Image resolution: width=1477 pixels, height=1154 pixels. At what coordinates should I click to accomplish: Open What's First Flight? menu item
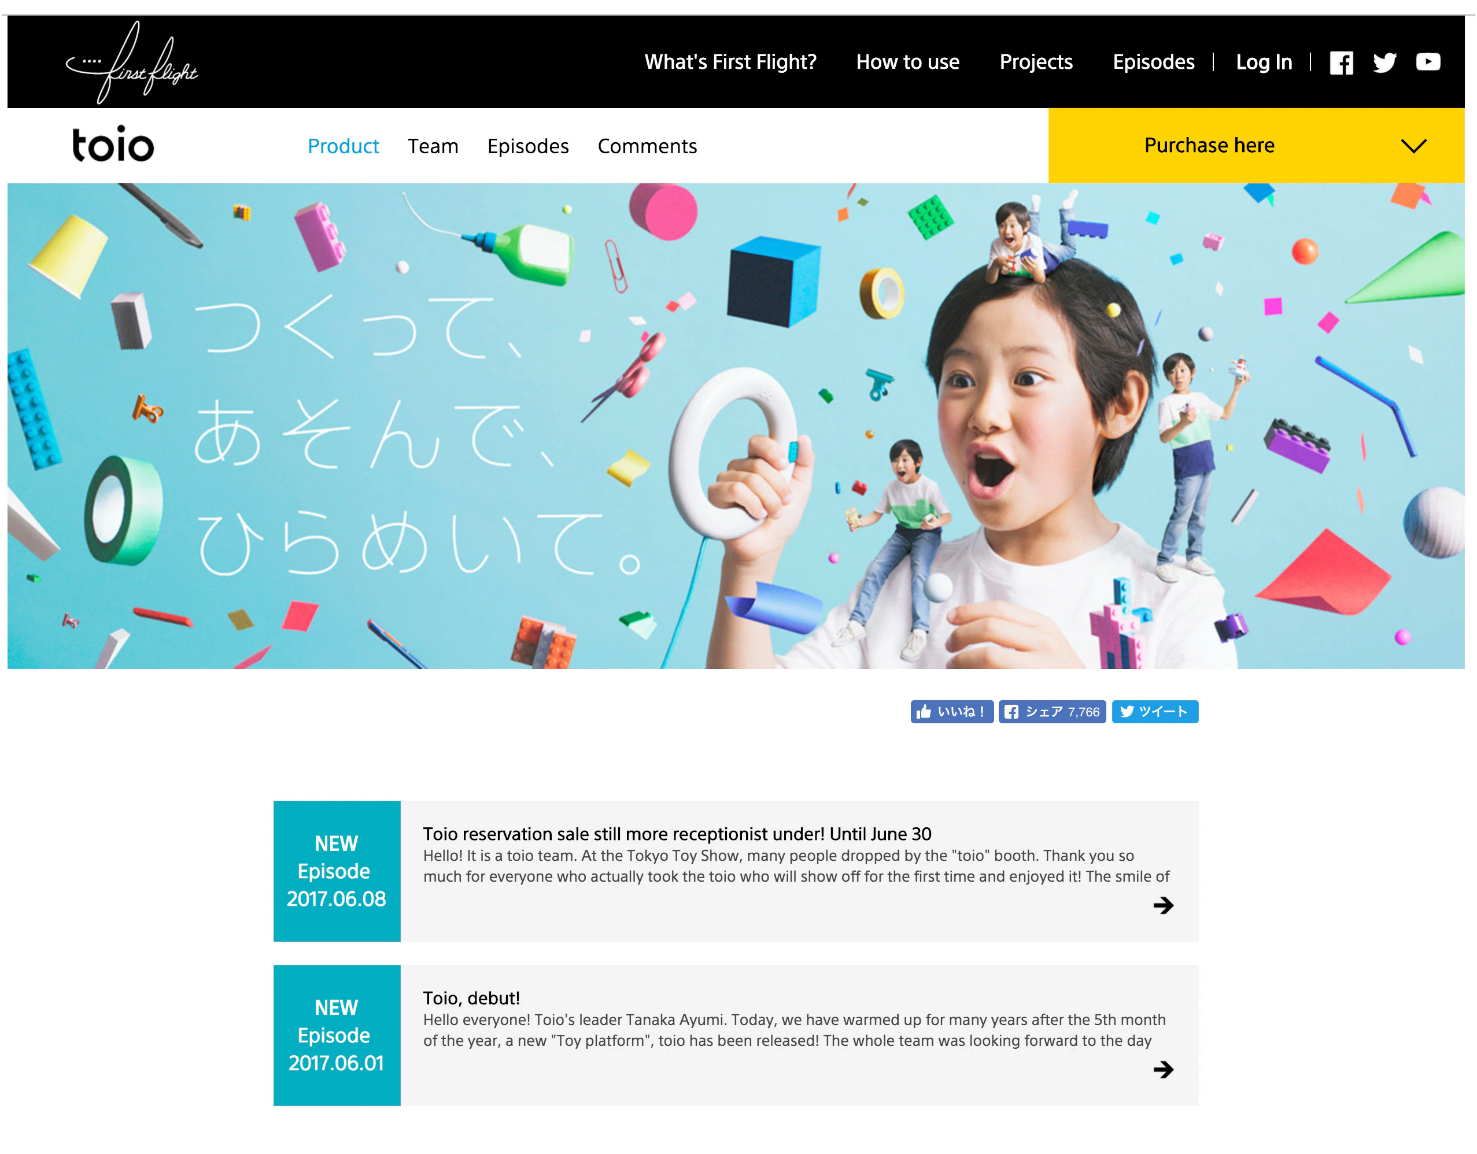tap(730, 62)
